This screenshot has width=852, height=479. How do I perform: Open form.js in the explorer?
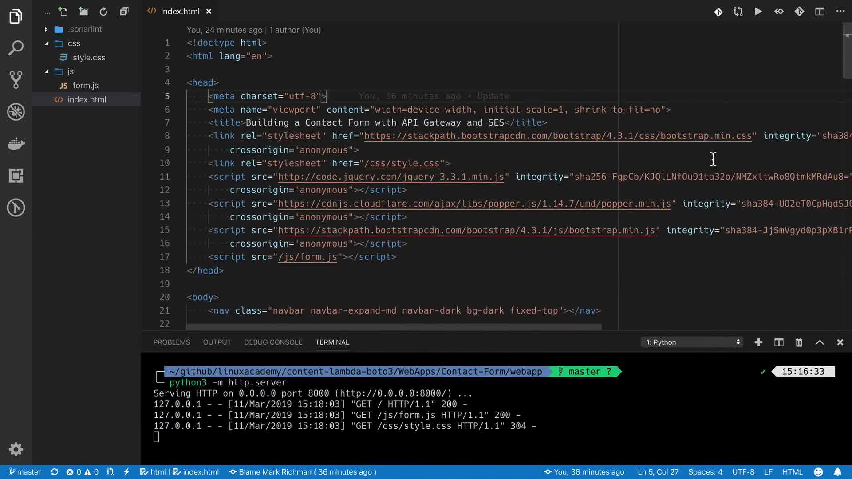point(85,85)
